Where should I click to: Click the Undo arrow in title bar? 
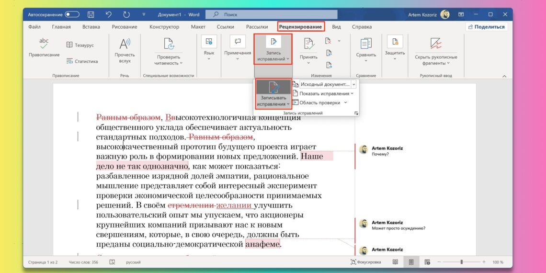coord(109,14)
